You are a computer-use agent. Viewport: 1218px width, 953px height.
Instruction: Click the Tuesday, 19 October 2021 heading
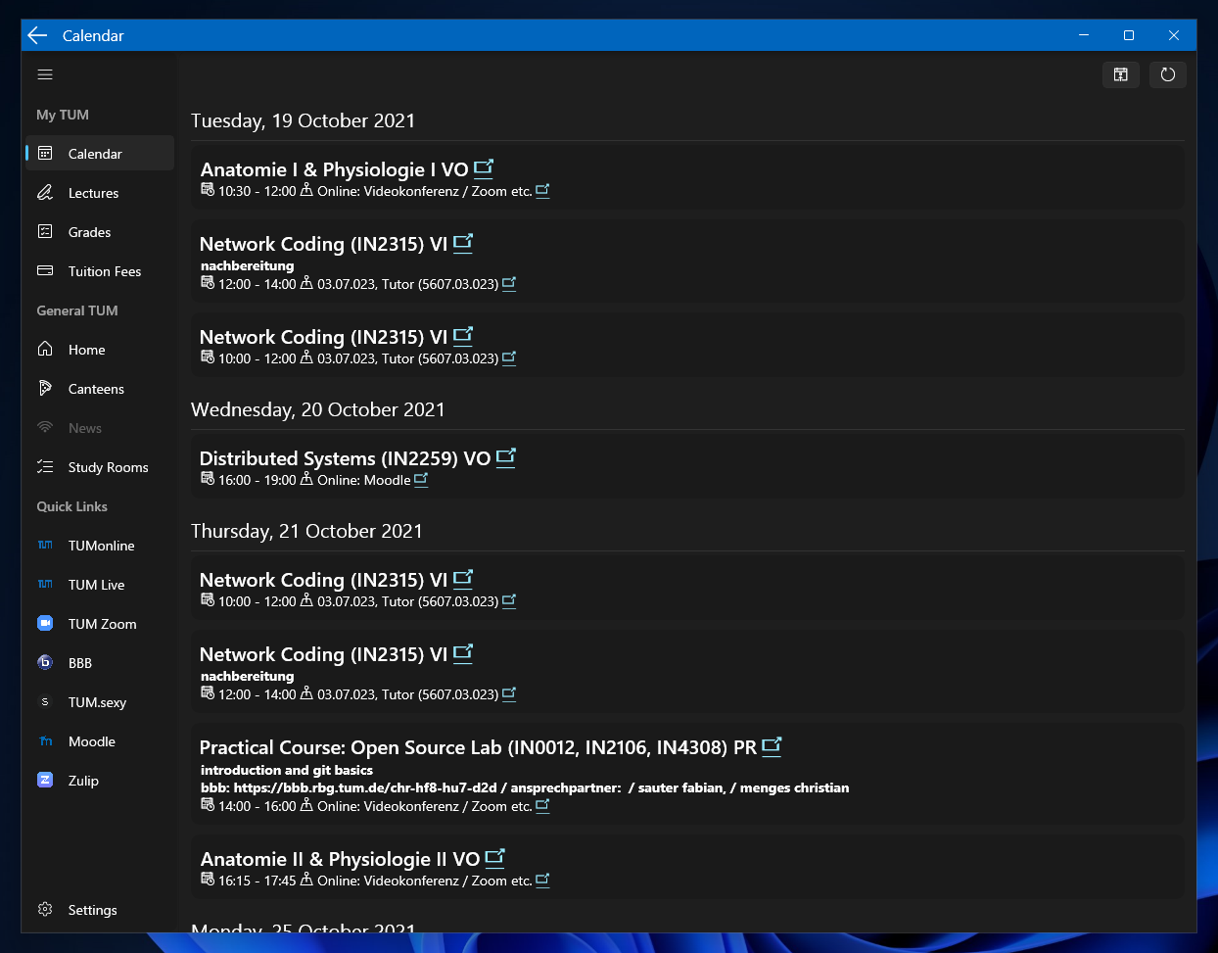[x=303, y=120]
